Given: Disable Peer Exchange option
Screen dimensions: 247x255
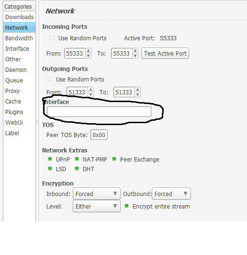Looking at the screenshot, I should [x=114, y=159].
